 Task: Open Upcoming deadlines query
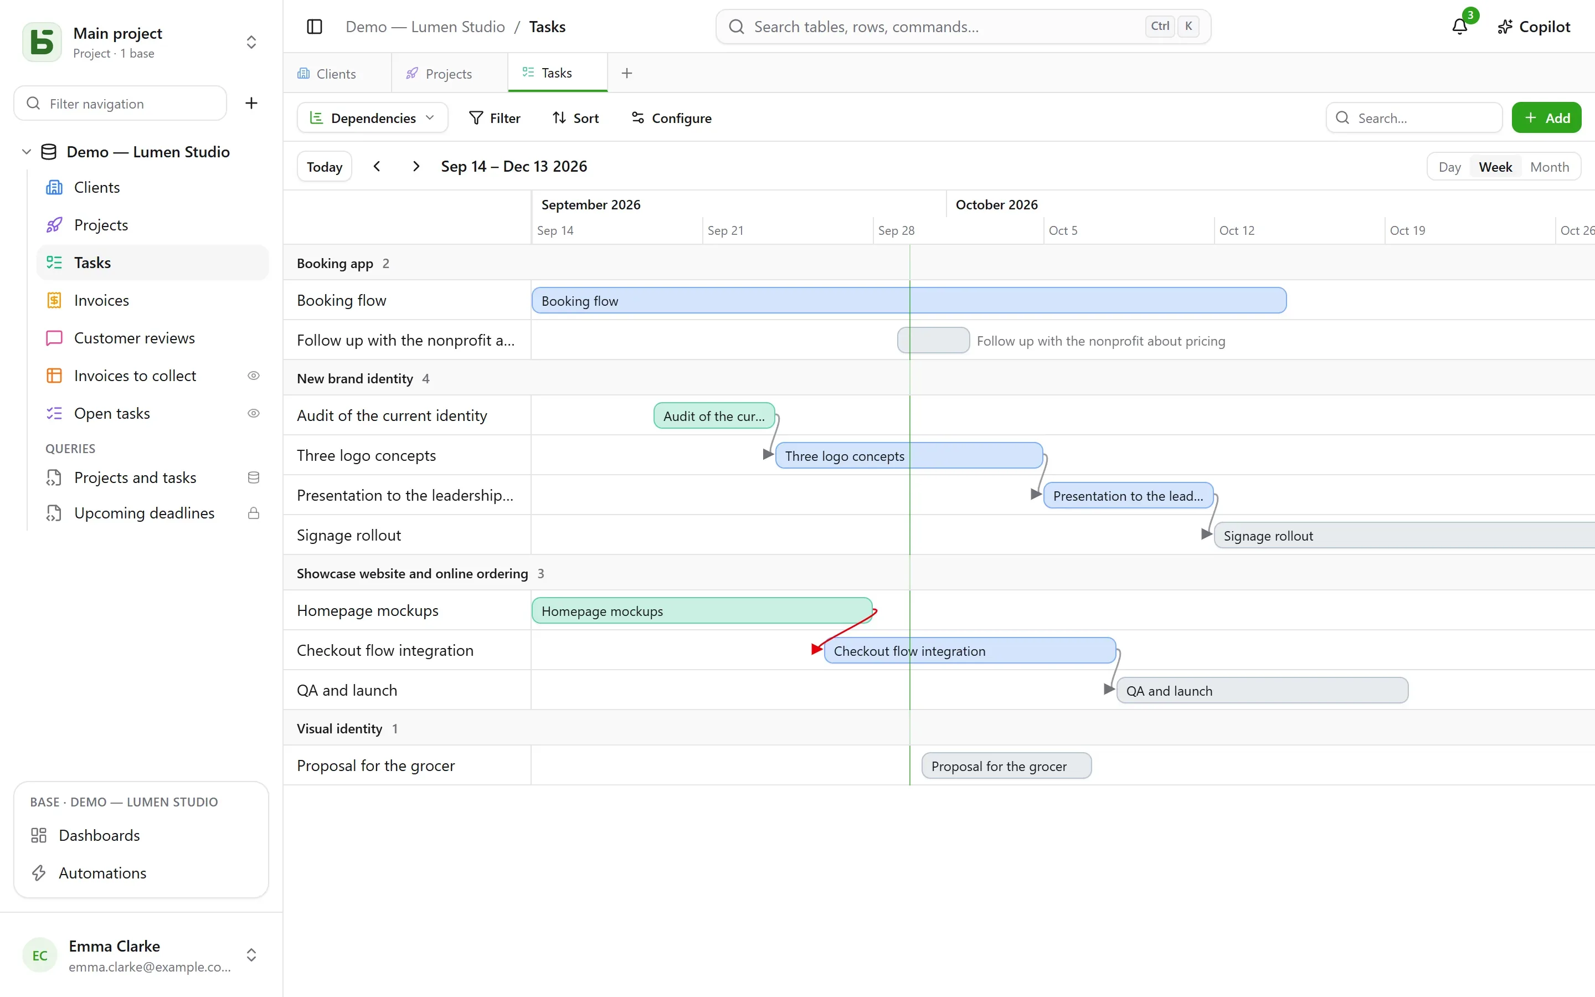[153, 513]
